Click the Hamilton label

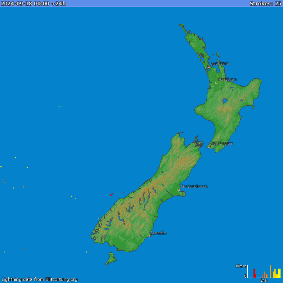(227, 80)
